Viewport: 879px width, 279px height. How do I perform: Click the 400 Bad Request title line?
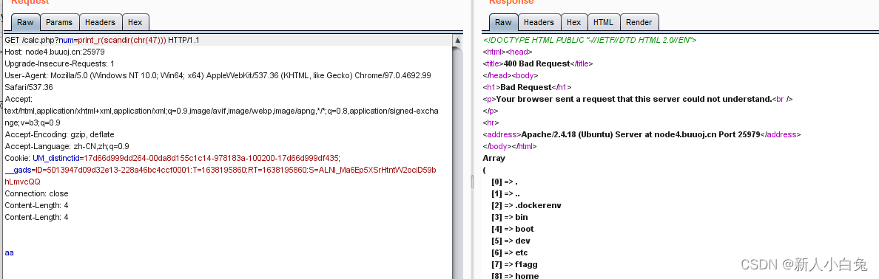(538, 63)
